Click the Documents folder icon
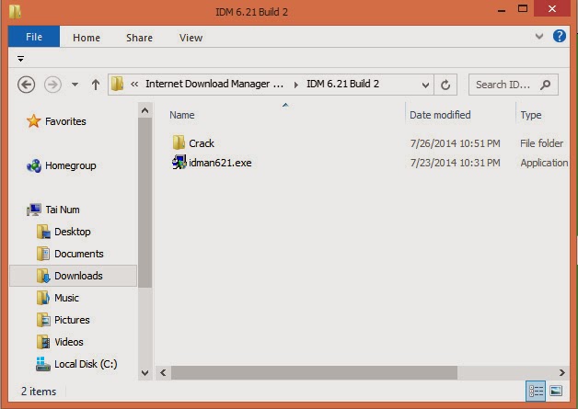Viewport: 578px width, 409px height. 43,254
